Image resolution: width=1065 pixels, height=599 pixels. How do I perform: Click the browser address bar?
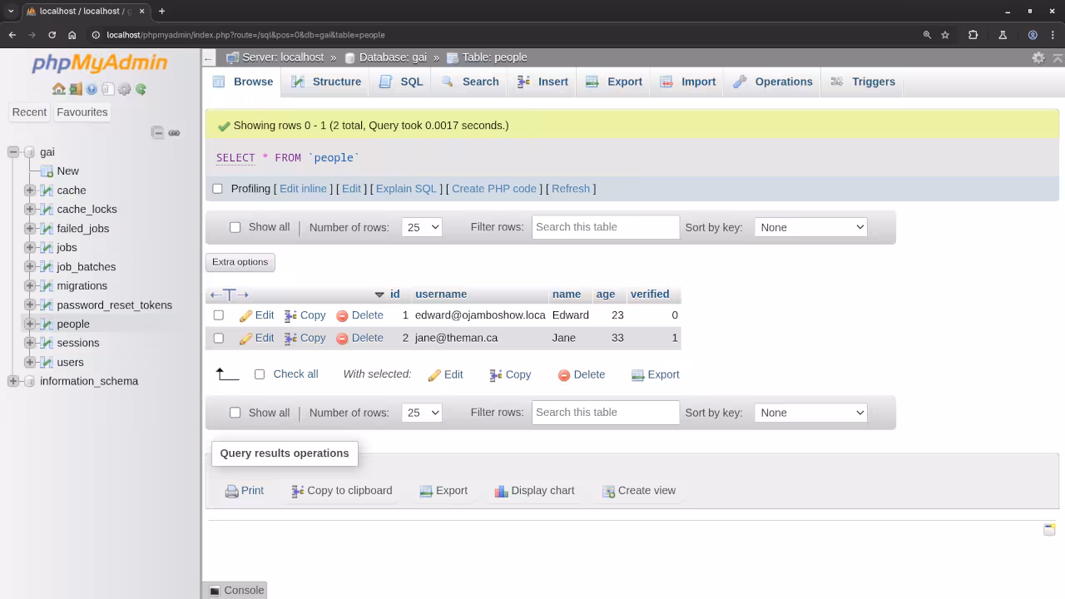point(499,35)
